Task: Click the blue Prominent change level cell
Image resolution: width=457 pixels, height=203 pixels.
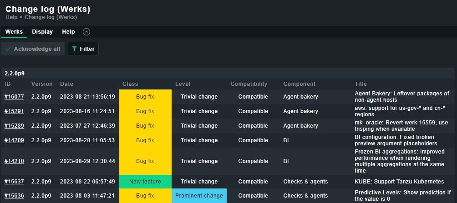Action: (x=199, y=196)
